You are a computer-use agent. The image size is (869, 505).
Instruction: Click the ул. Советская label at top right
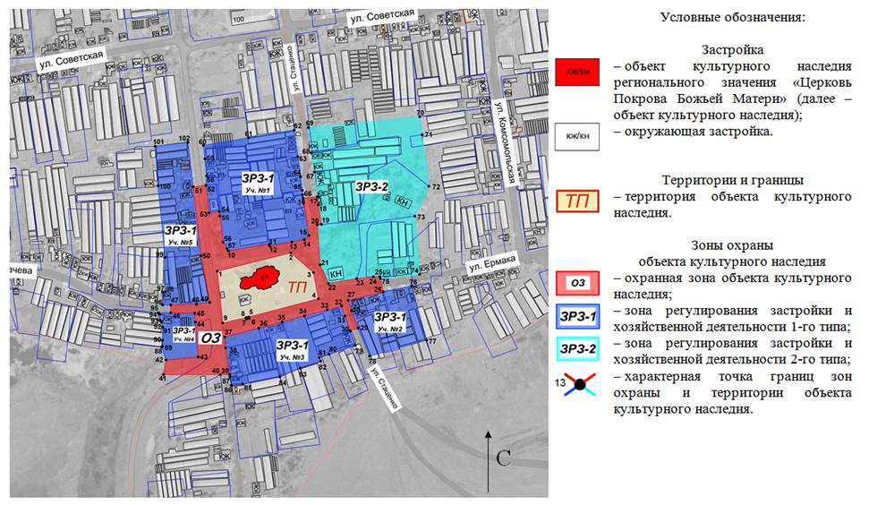382,16
